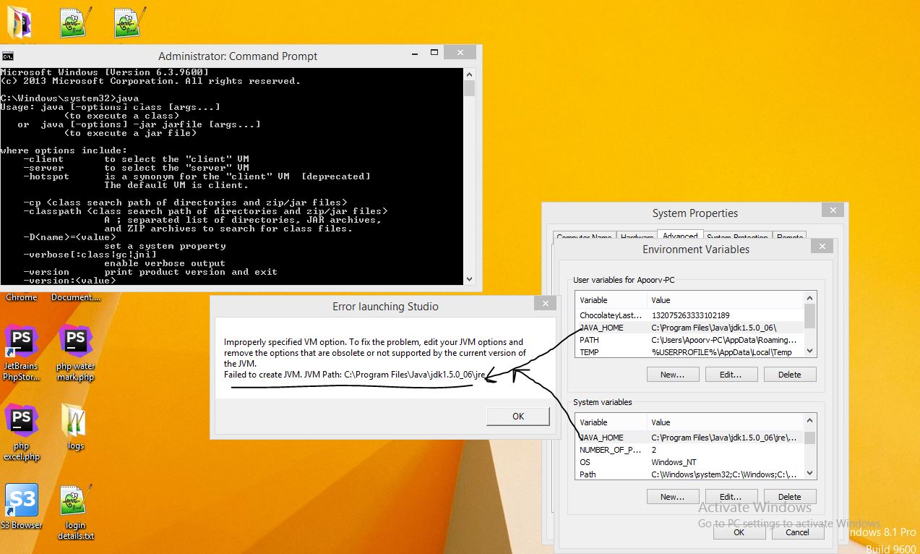
Task: Open System Protection tab in System Properties
Action: point(737,237)
